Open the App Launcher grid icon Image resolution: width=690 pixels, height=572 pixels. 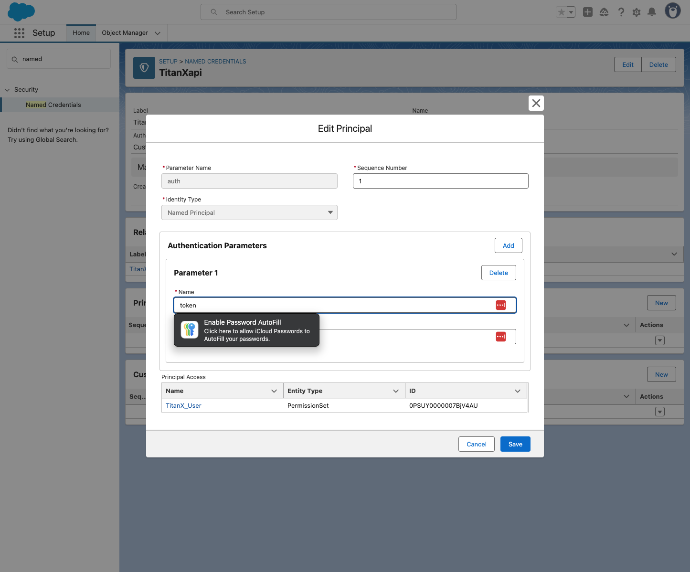click(x=19, y=33)
